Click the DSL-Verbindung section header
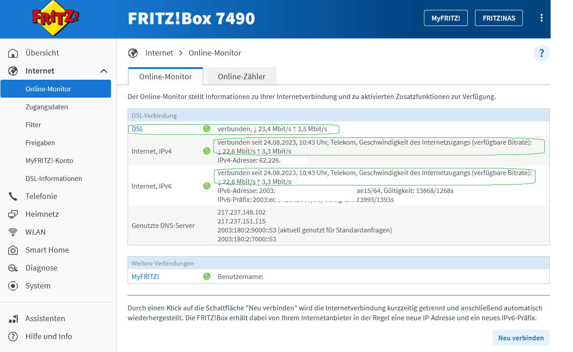The image size is (573, 352). pos(338,116)
